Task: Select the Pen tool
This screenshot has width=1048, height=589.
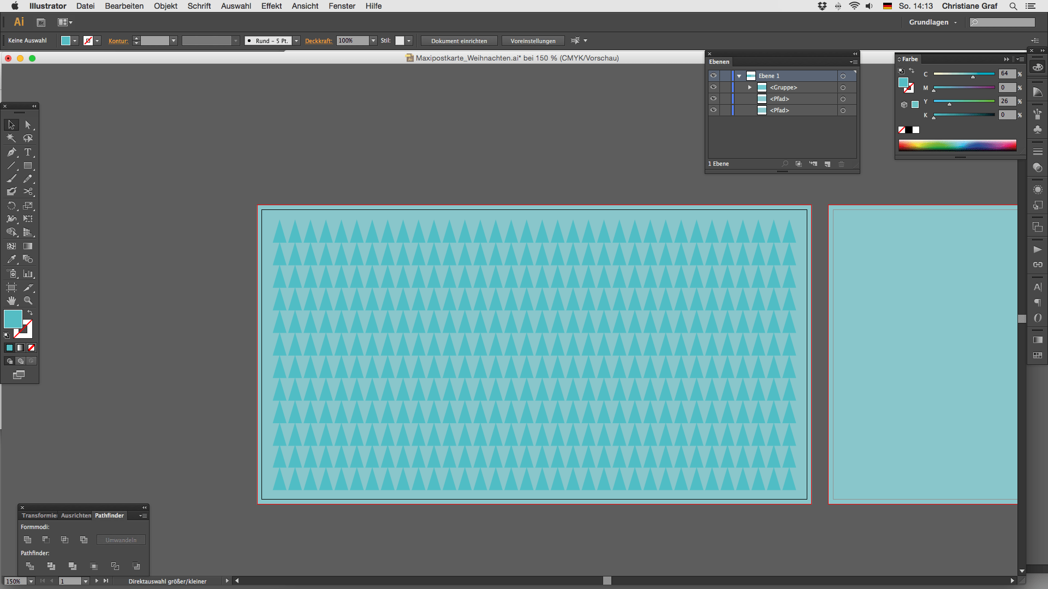Action: pos(11,152)
